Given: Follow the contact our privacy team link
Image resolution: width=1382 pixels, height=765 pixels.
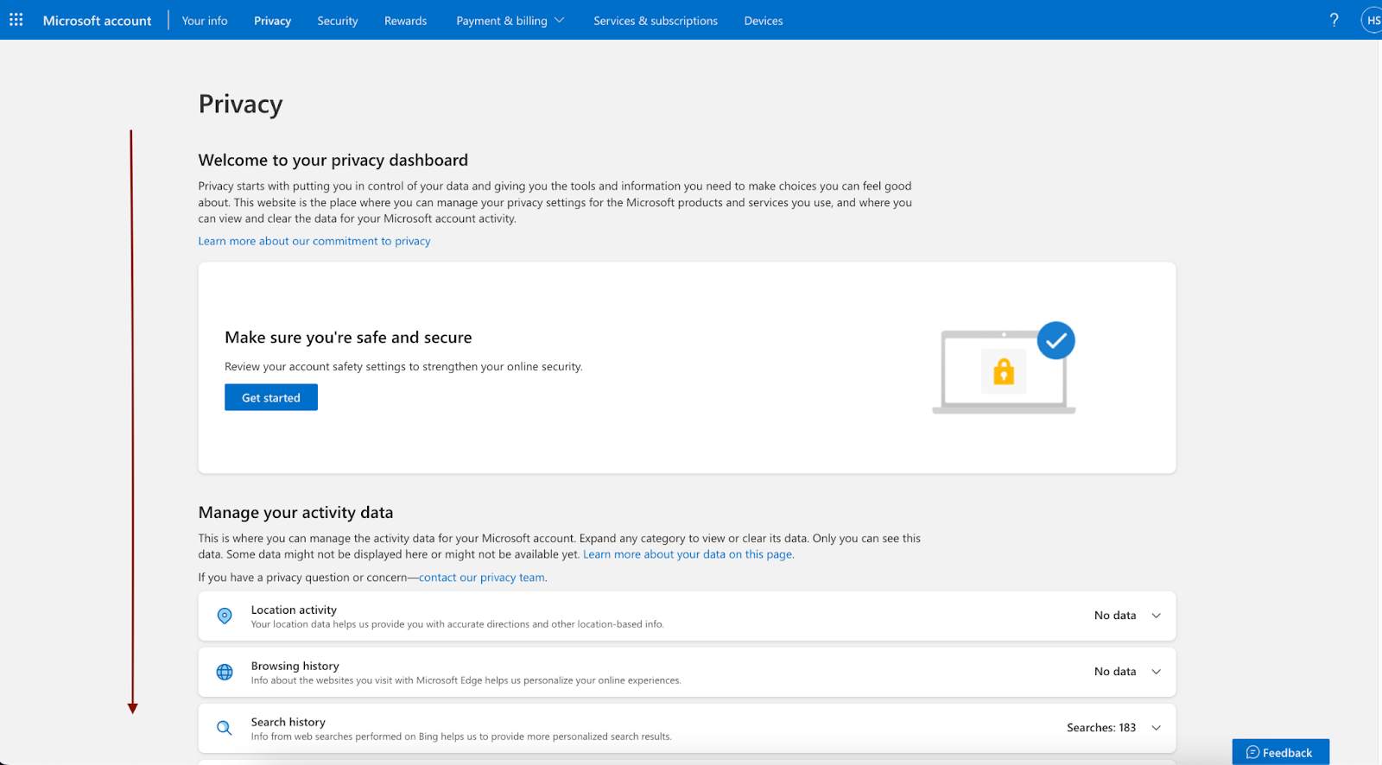Looking at the screenshot, I should pyautogui.click(x=482, y=578).
